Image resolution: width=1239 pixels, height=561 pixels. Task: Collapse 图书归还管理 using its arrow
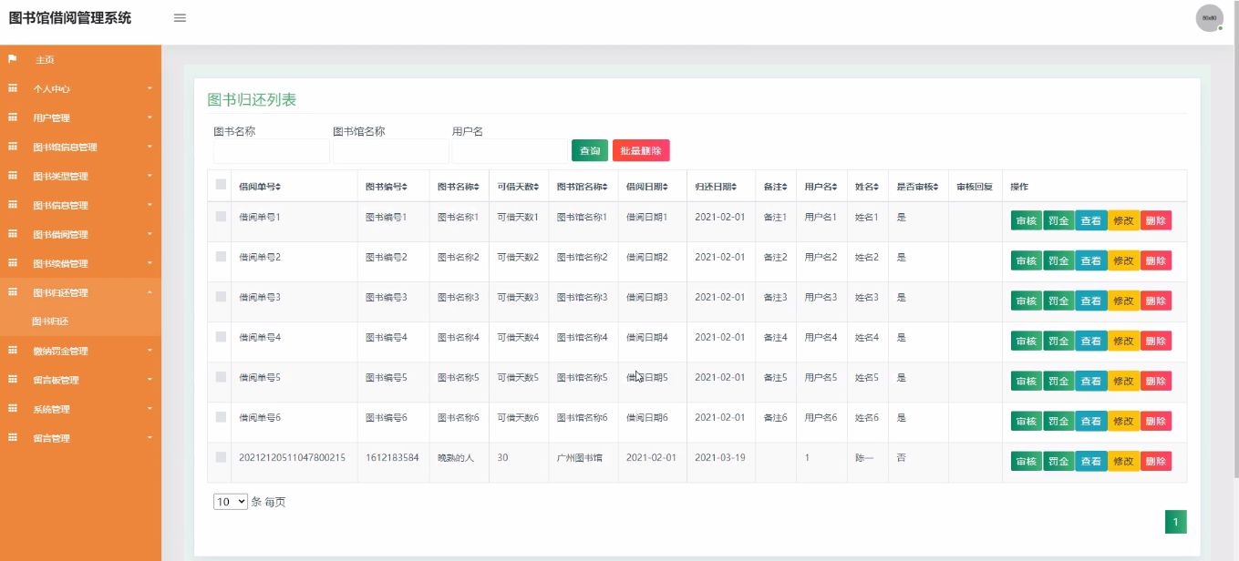pos(150,292)
